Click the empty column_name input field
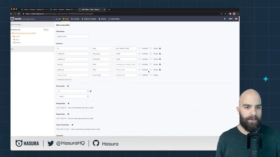The height and width of the screenshot is (157, 280). coord(73,75)
